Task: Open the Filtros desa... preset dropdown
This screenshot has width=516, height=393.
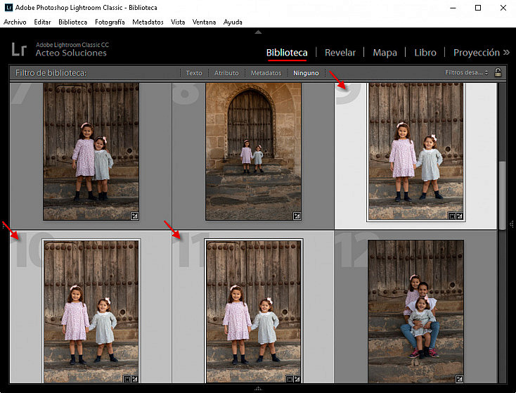Action: (466, 72)
